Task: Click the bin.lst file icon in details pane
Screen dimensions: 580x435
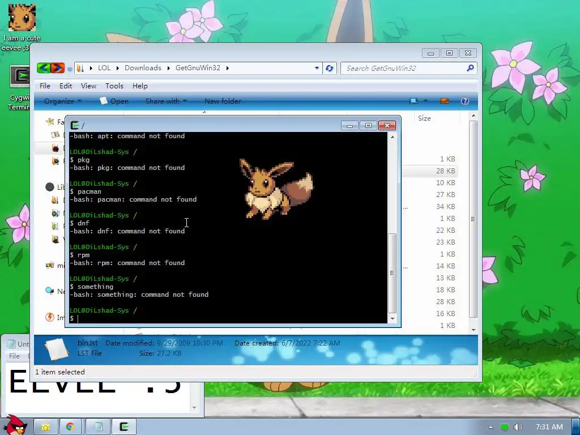Action: pos(57,349)
